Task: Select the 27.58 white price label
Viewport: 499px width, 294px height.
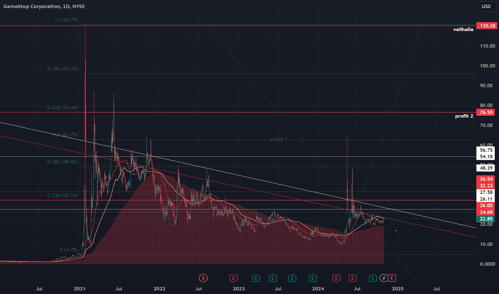Action: (486, 192)
